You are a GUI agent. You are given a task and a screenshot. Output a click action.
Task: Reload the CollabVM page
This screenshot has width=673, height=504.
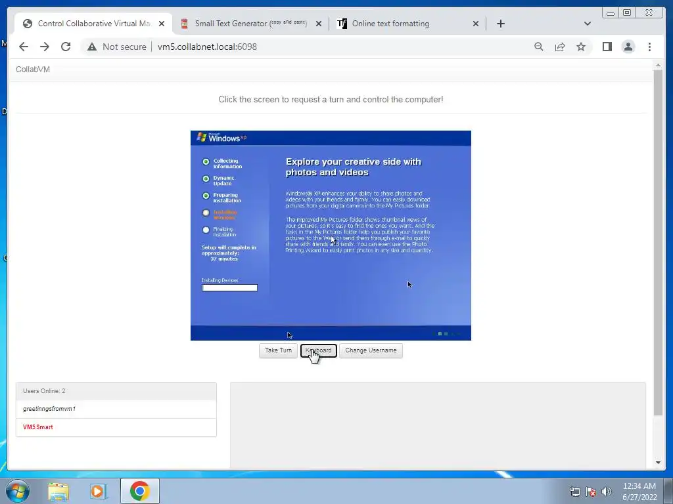coord(66,47)
